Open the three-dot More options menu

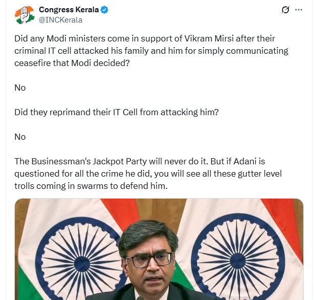tap(299, 10)
